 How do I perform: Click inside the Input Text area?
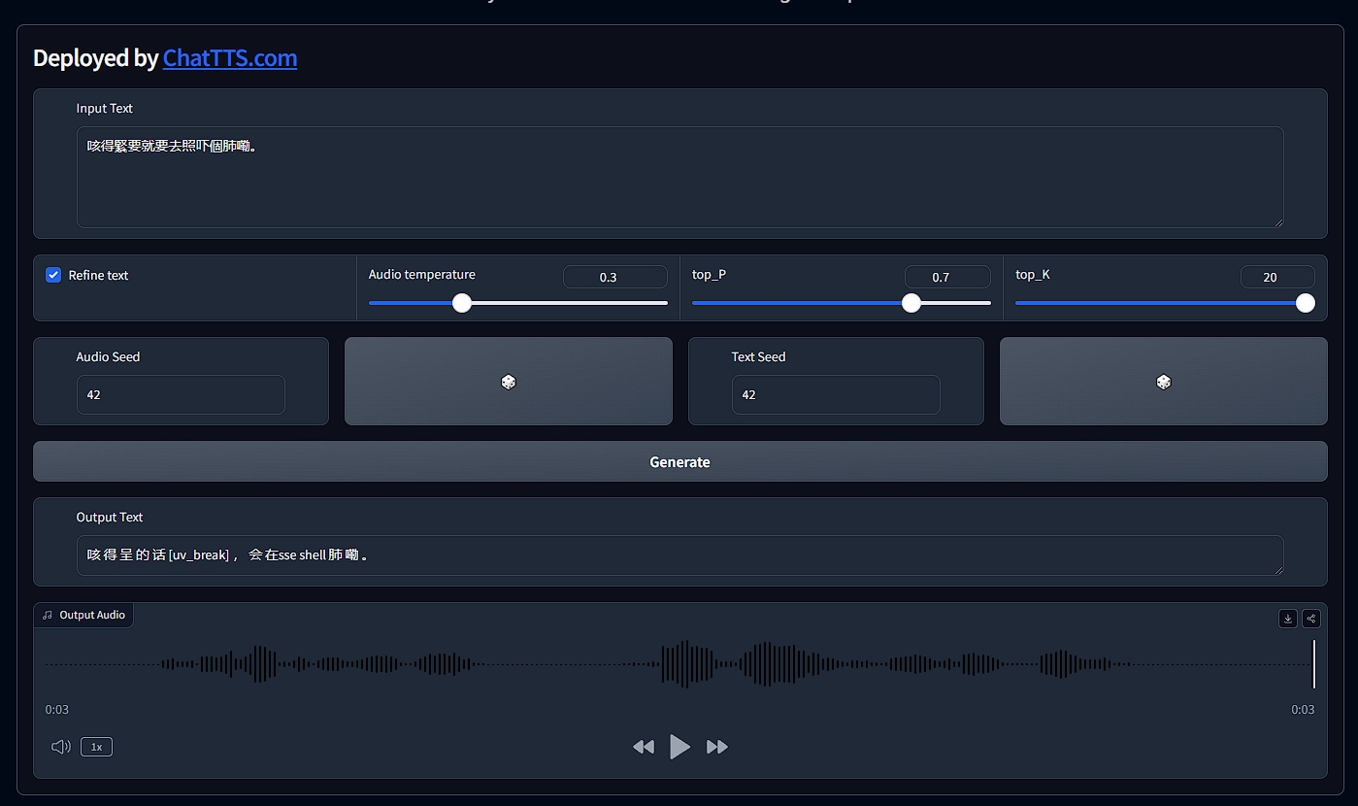679,178
